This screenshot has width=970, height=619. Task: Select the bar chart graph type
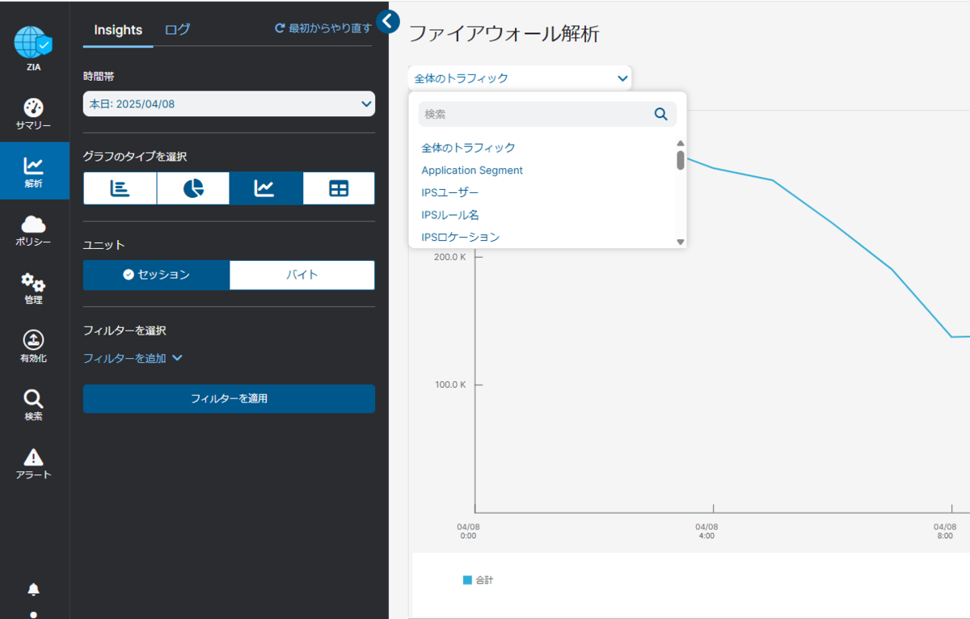[120, 188]
